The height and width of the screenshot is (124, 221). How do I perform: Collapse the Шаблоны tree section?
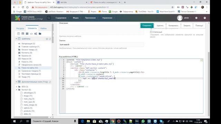pos(16,39)
